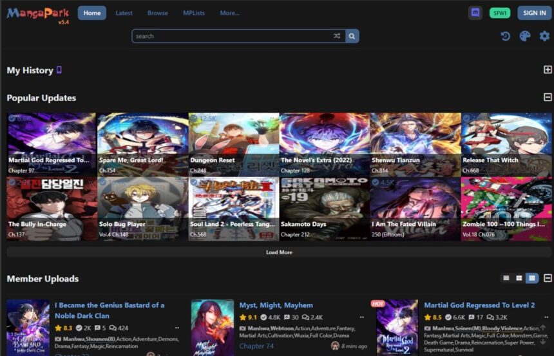Click the 2.4K comments count of Myst, Might, Mayhem

pos(312,317)
